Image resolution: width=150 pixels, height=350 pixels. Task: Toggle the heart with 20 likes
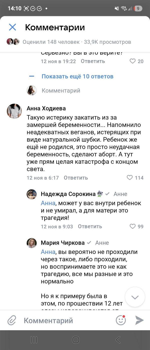pos(133,61)
